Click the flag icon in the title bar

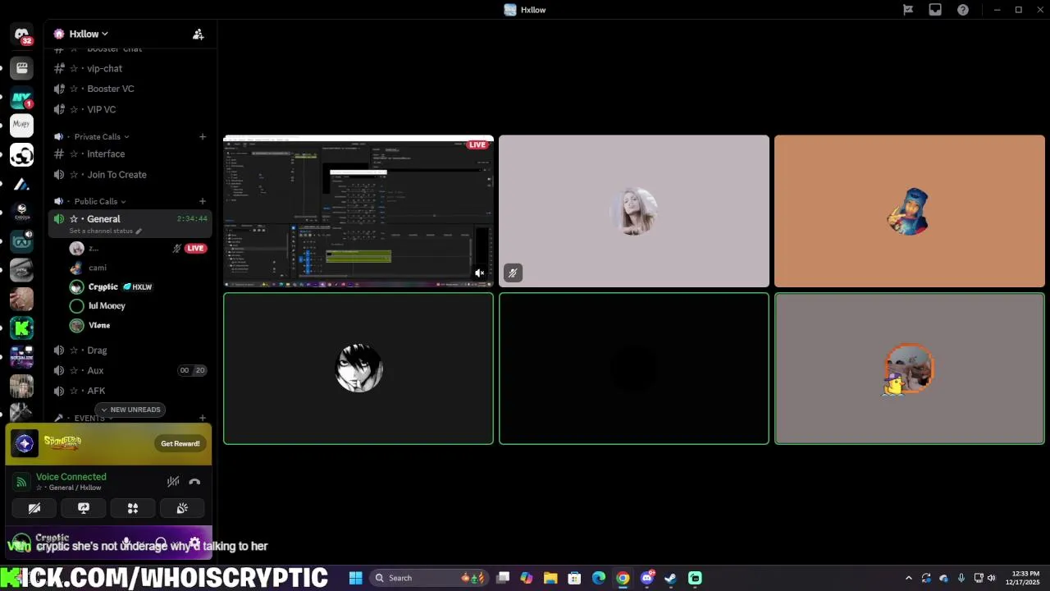[908, 10]
